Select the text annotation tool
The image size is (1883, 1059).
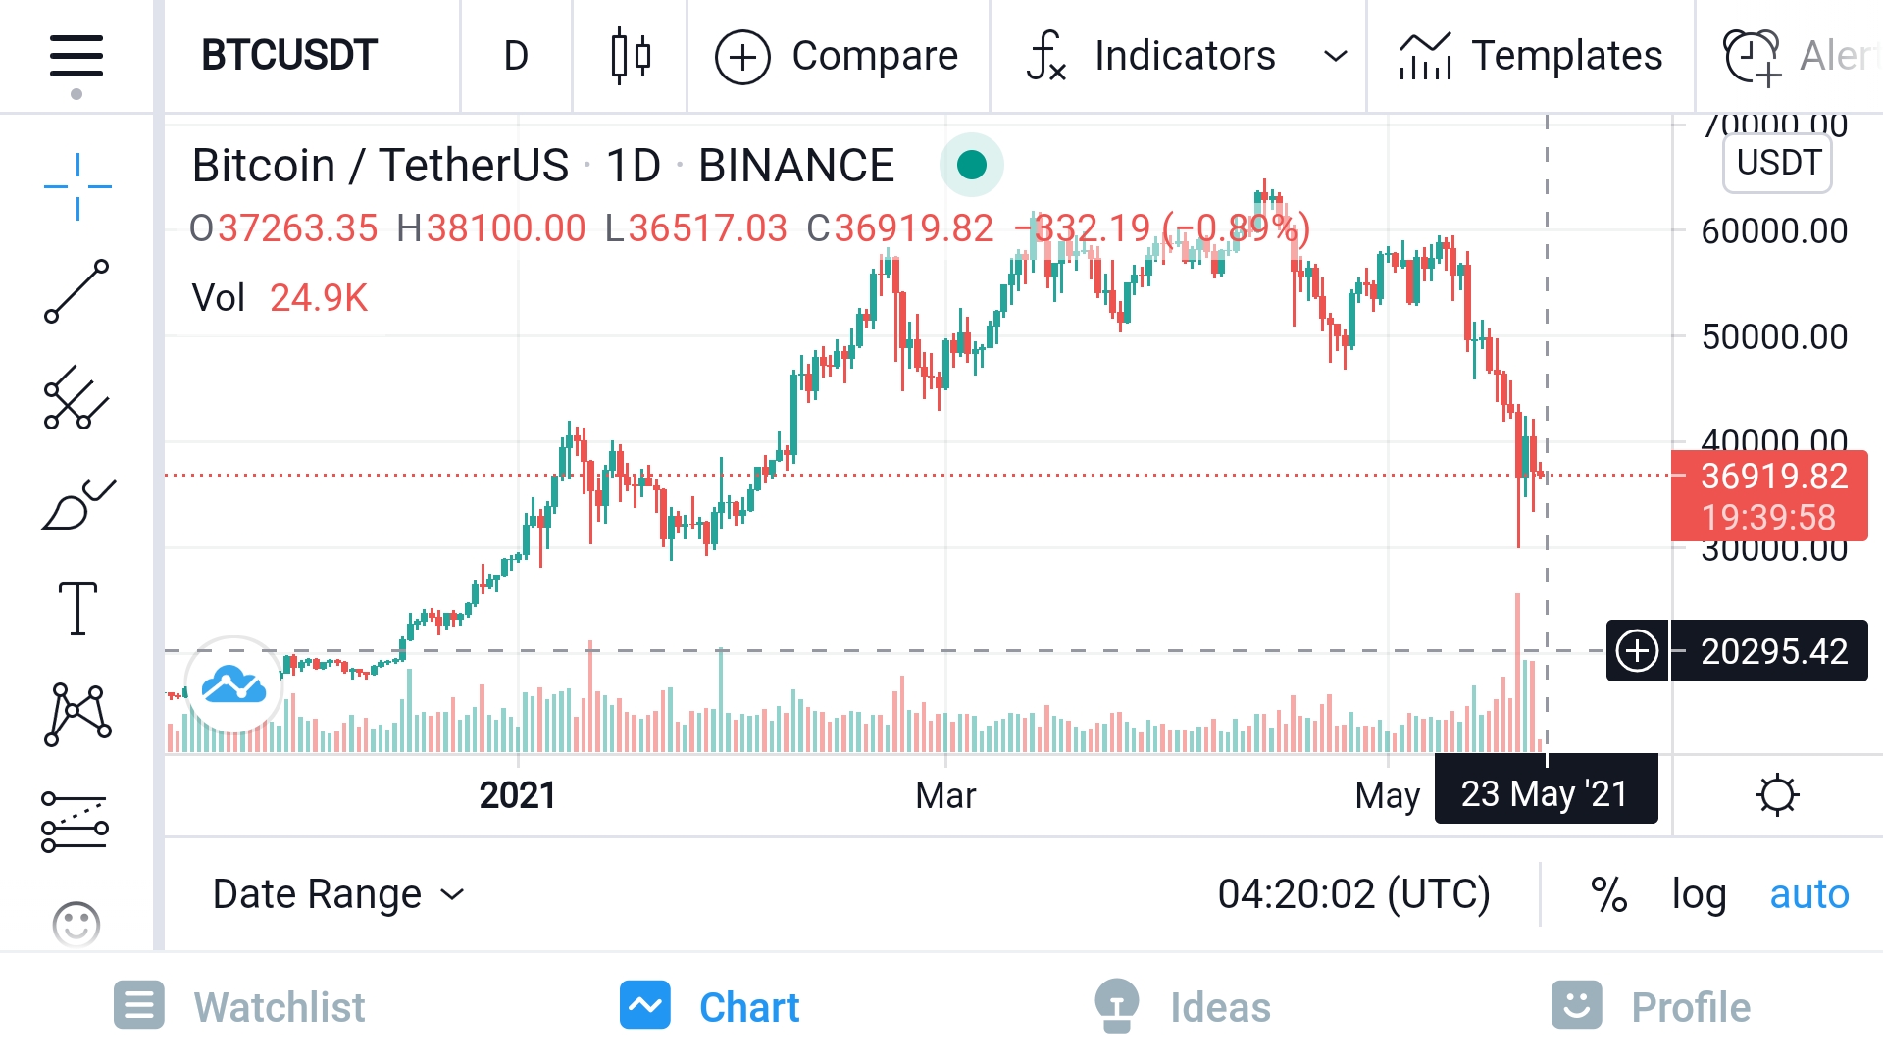click(x=77, y=609)
